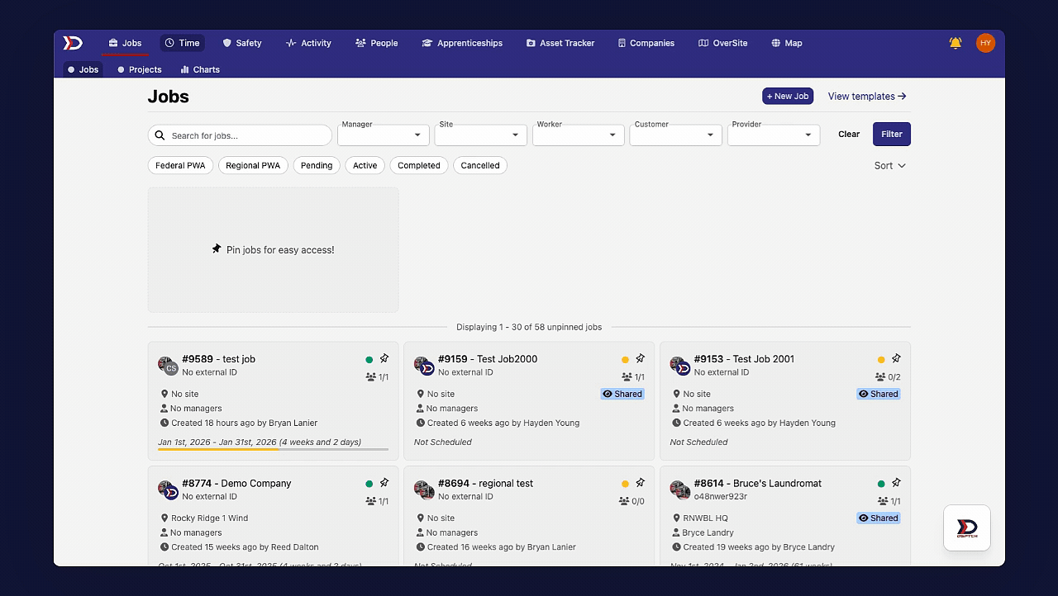
Task: Pin job #9589 test job
Action: tap(384, 358)
